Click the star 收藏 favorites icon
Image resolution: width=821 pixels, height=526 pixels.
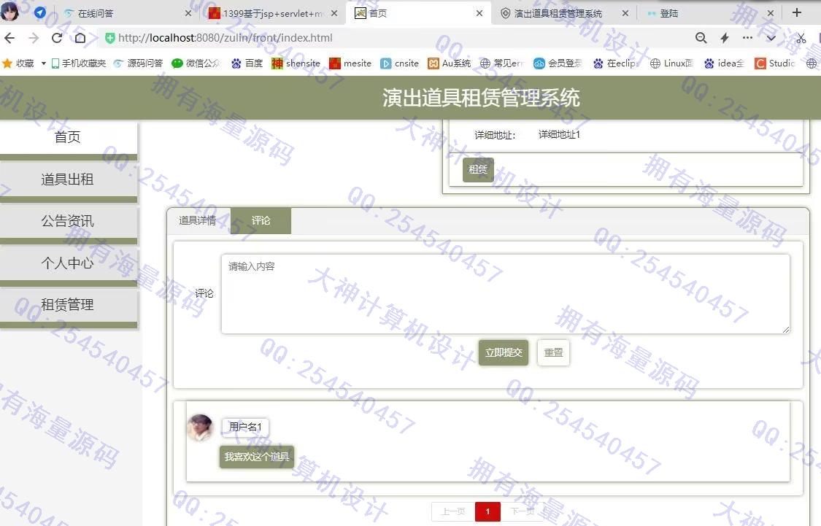point(7,63)
